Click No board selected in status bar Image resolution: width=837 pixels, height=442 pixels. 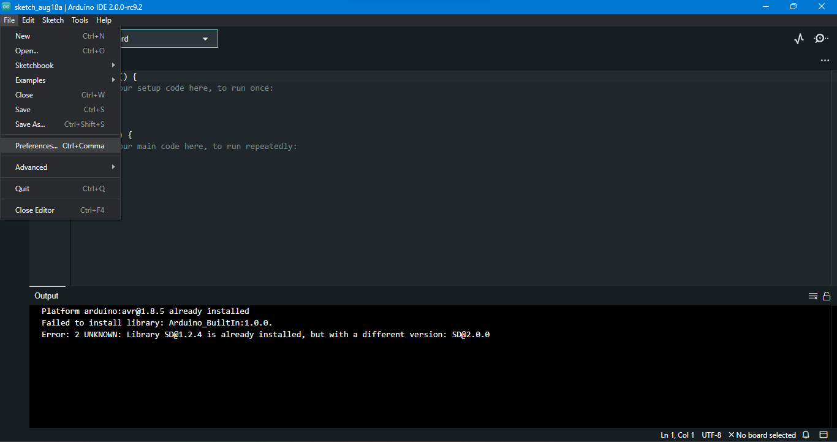[x=762, y=435]
